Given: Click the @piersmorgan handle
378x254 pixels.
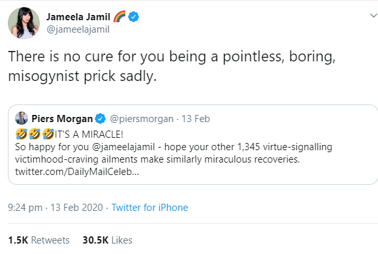Looking at the screenshot, I should pos(142,119).
